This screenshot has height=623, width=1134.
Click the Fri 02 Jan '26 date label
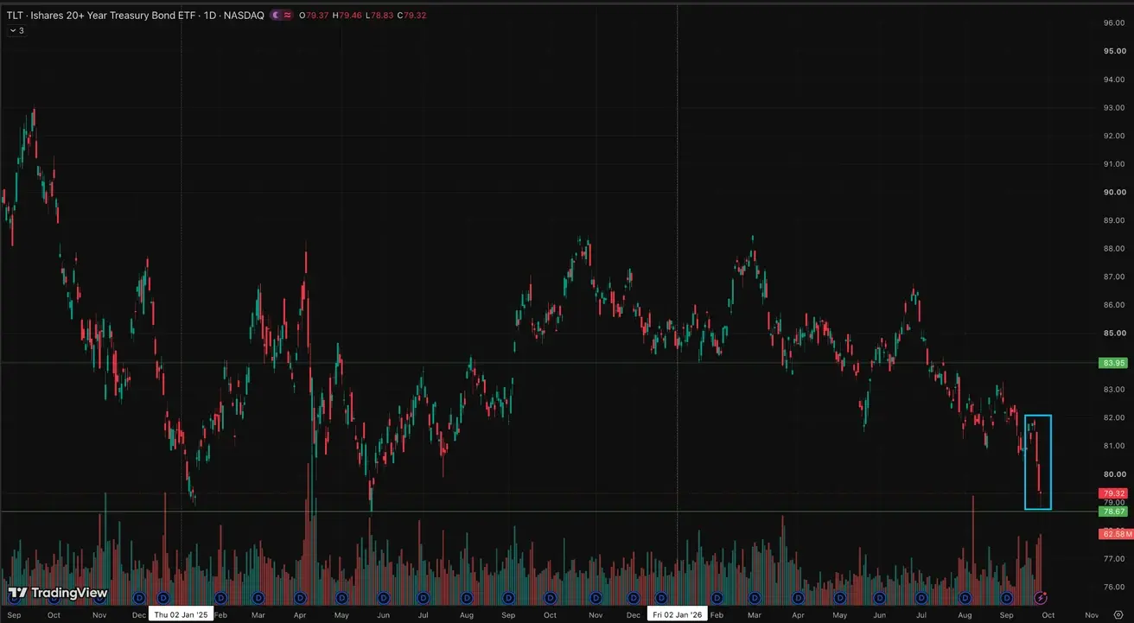(677, 614)
